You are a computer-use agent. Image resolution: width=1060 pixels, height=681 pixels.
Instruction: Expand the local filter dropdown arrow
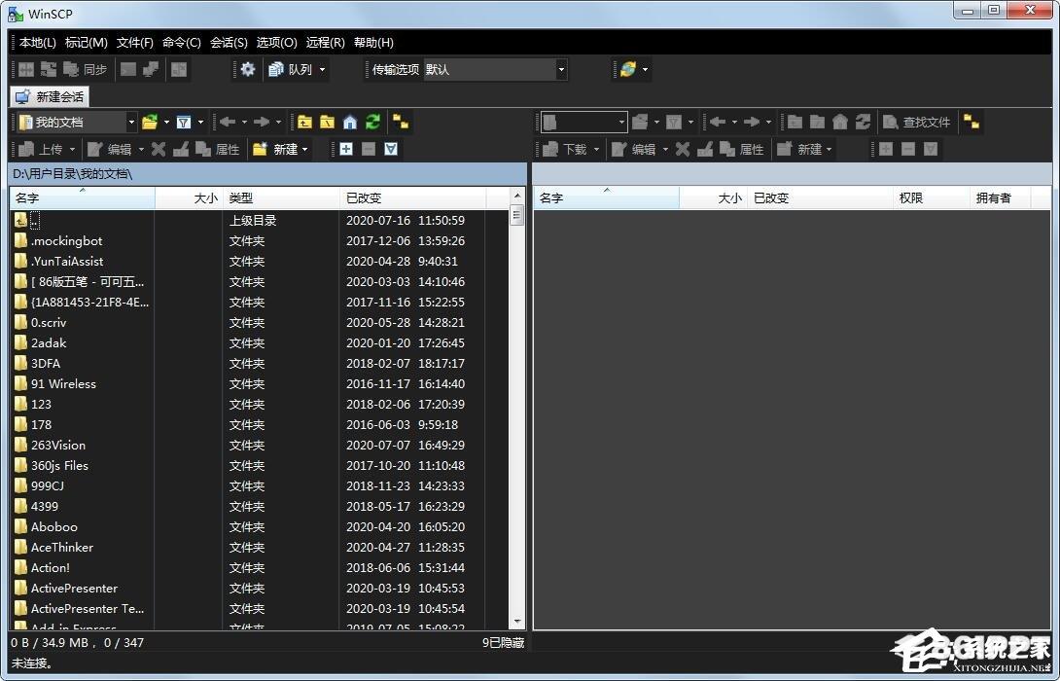coord(200,122)
